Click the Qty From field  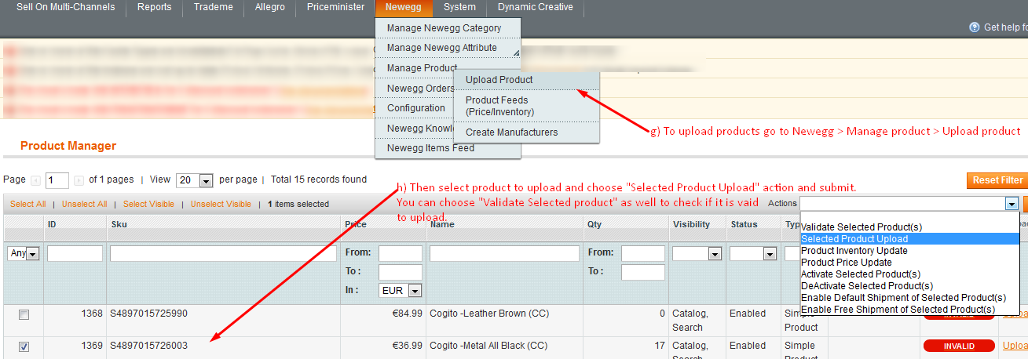642,253
